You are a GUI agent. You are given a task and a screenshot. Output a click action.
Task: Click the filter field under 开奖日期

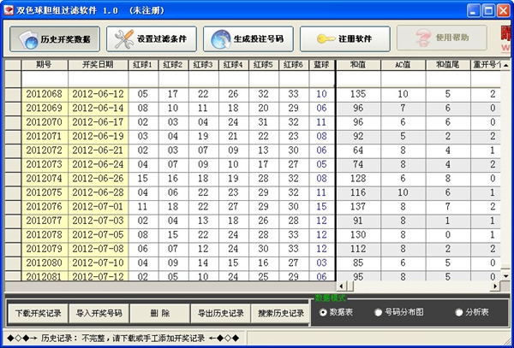point(98,79)
